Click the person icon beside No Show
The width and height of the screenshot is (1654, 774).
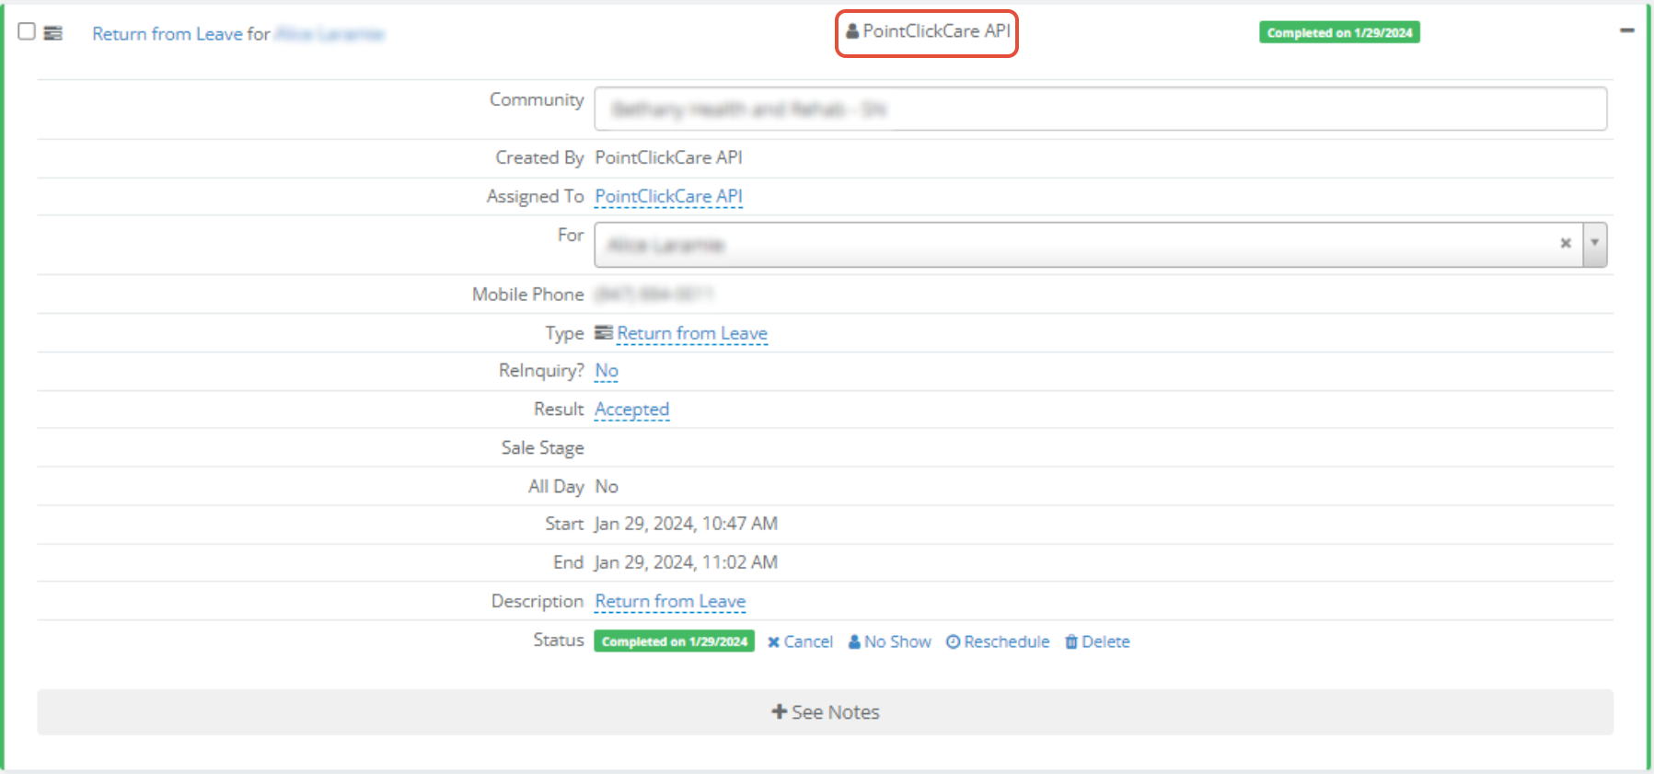pyautogui.click(x=854, y=641)
